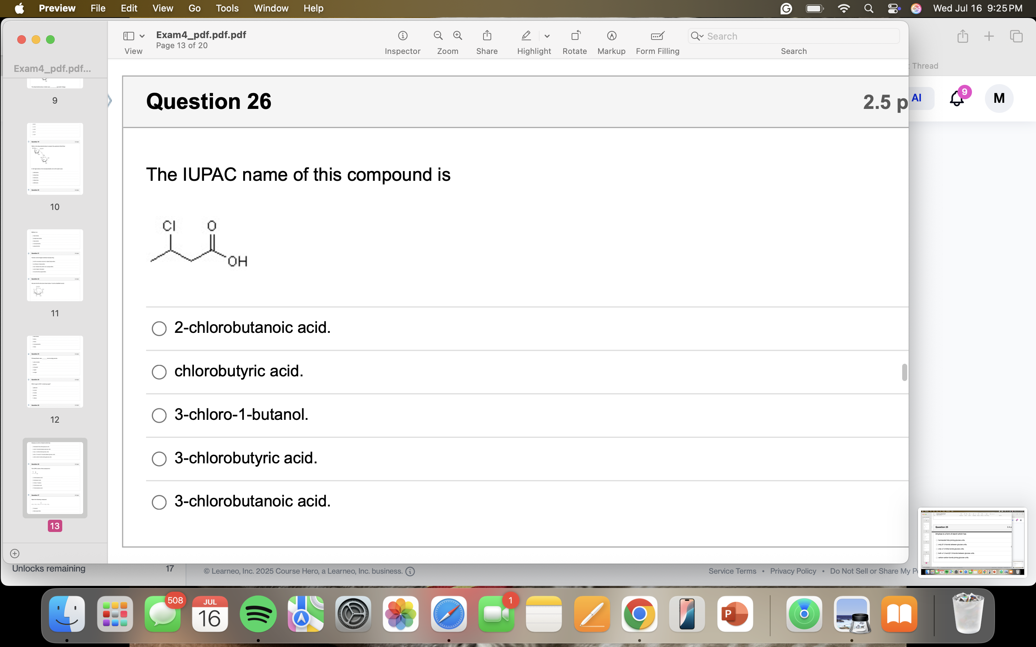Select page 11 thumbnail in sidebar

pos(54,265)
